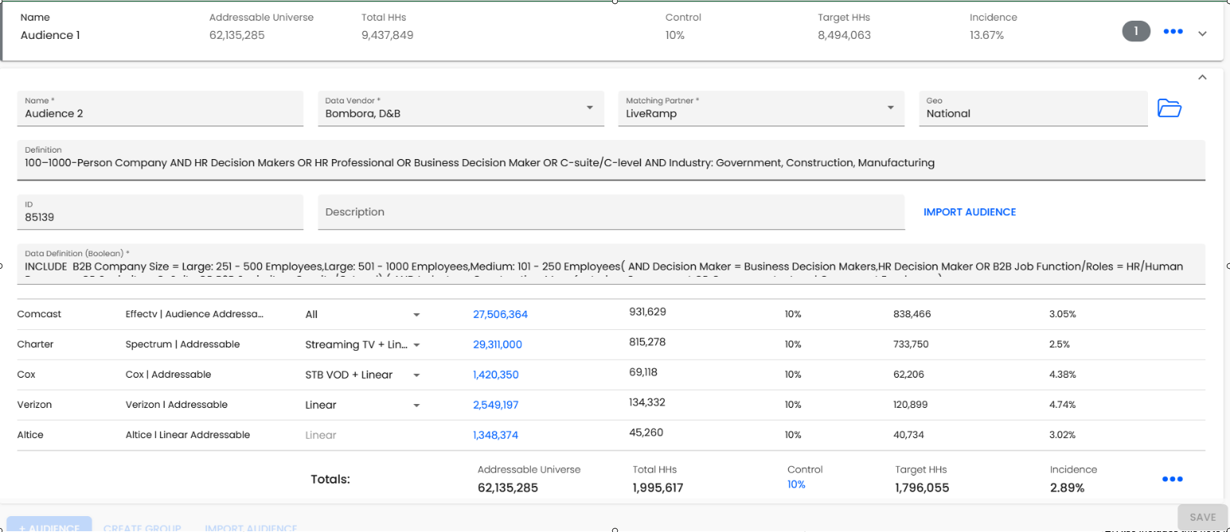
Task: Open three-dot menu in Totals row
Action: point(1173,480)
